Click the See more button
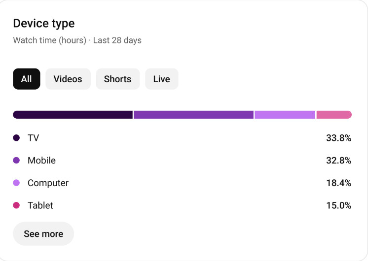Viewport: 368px width, 261px height. 43,234
